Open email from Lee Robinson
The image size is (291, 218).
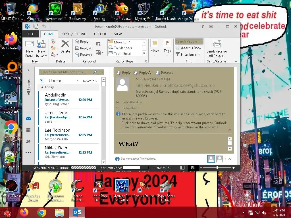68,135
